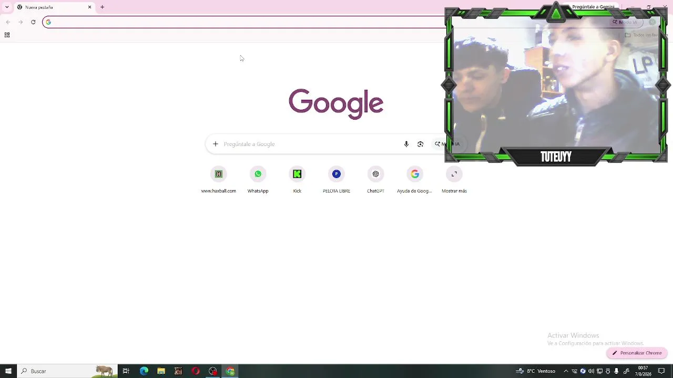Image resolution: width=673 pixels, height=378 pixels.
Task: Close the 'Nueva pestaña' tab
Action: tap(89, 7)
